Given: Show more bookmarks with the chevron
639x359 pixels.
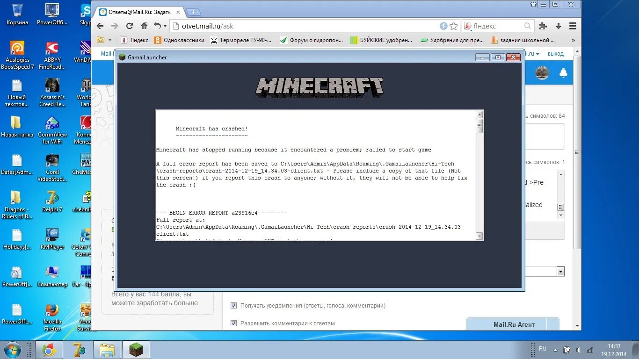Looking at the screenshot, I should 574,40.
